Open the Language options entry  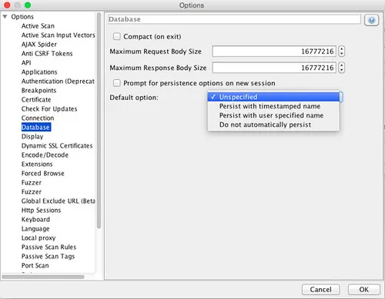point(35,229)
